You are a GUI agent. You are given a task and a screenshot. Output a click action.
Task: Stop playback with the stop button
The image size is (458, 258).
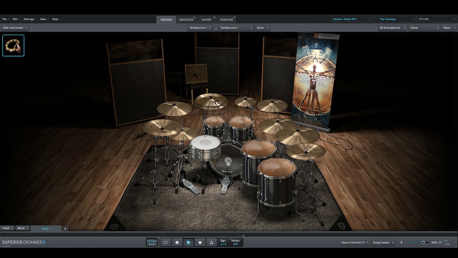177,243
